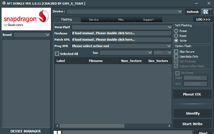This screenshot has height=134, width=214.
Task: Open the EMMC storage type dropdown
Action: tap(163, 52)
